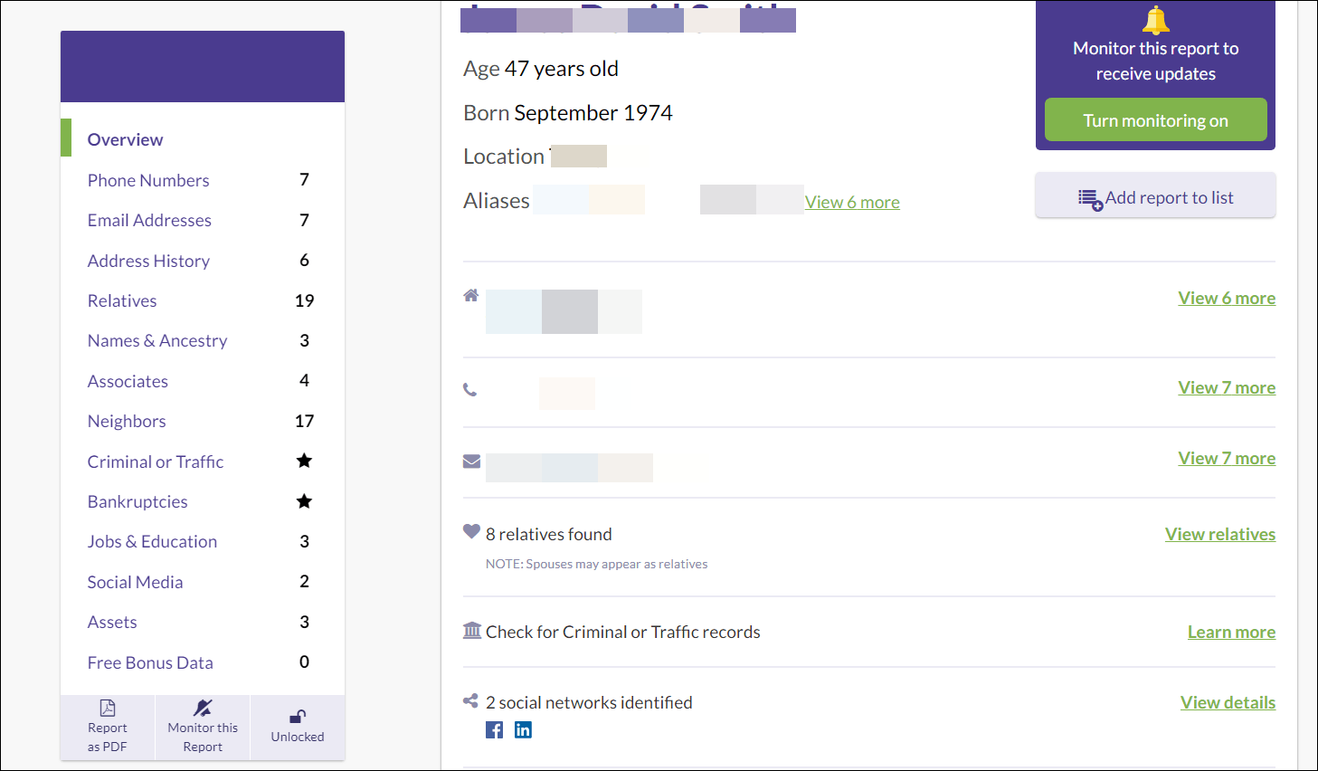Select Address History in sidebar
Viewport: 1318px width, 771px height.
tap(148, 261)
